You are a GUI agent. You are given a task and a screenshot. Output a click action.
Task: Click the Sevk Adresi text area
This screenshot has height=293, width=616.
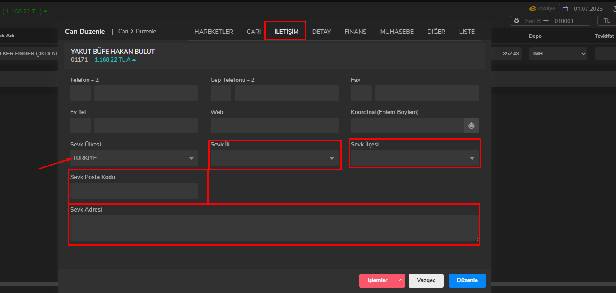[275, 228]
